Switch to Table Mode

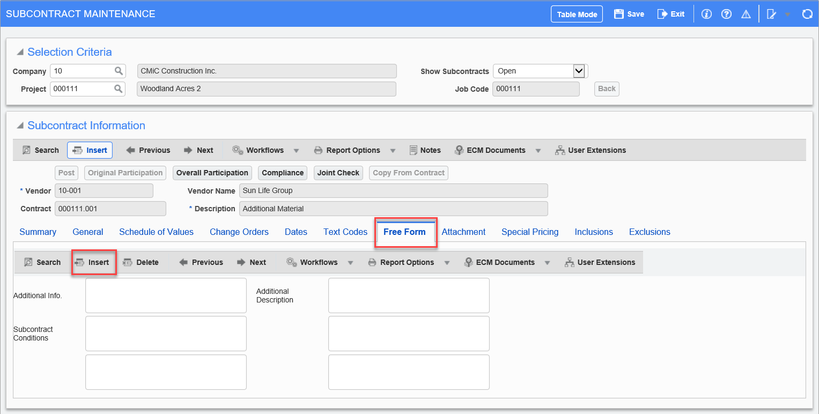pos(577,14)
